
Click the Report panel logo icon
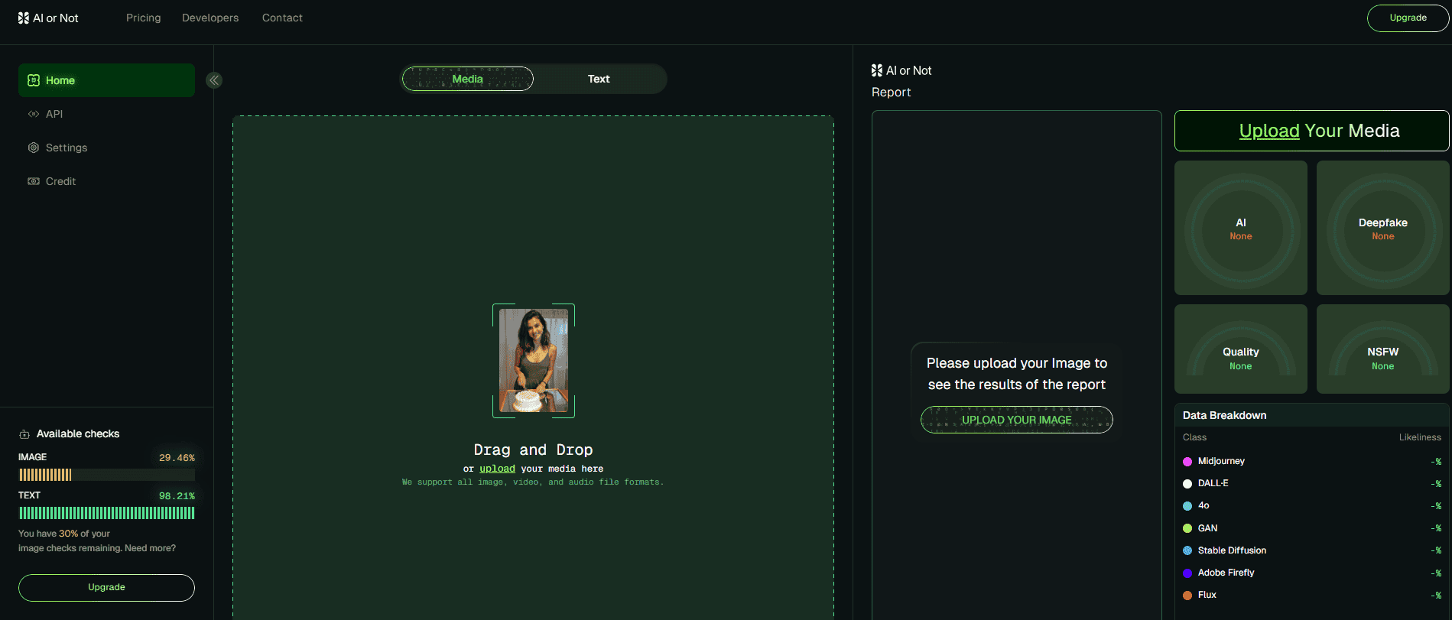(877, 70)
